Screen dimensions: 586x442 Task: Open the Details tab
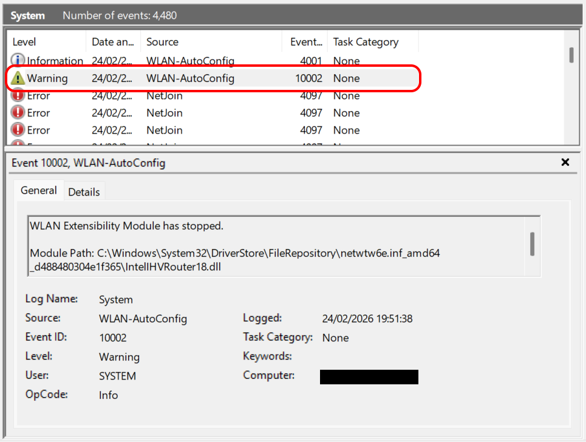pyautogui.click(x=84, y=192)
